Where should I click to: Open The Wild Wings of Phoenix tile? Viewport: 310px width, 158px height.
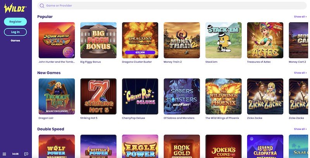coord(224,96)
